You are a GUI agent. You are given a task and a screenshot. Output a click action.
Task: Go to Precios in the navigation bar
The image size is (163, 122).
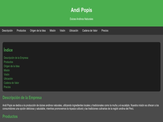[x=105, y=31]
